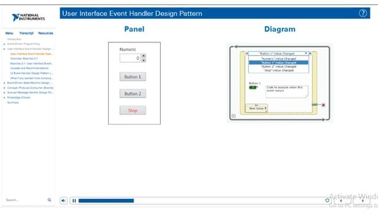Go to next slide arrow button
The width and height of the screenshot is (378, 213).
(x=362, y=201)
